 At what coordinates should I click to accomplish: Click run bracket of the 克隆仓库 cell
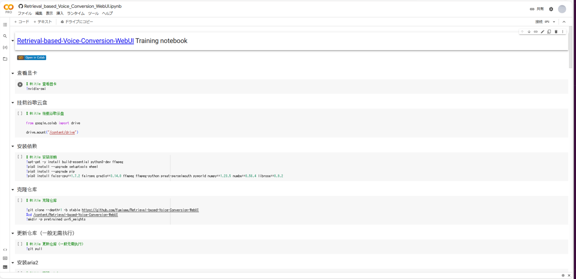[x=20, y=200]
